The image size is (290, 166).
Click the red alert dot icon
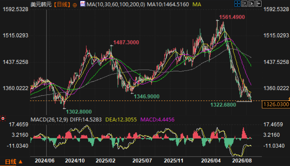click(x=3, y=118)
